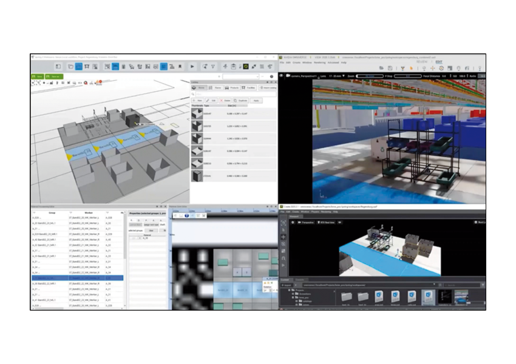Click the New button in catalog
The width and height of the screenshot is (516, 364).
click(198, 100)
